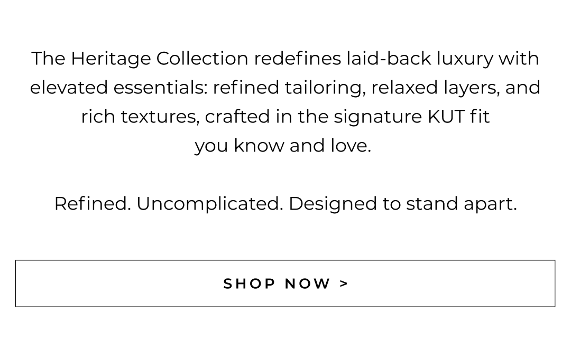Image resolution: width=571 pixels, height=350 pixels.
Task: Click the phrase "relaxed layers,"
Action: pos(435,88)
